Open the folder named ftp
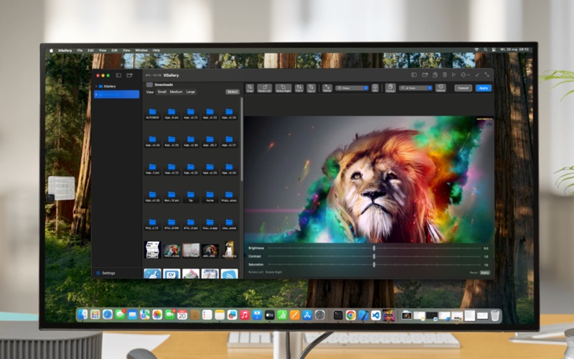 (x=191, y=196)
